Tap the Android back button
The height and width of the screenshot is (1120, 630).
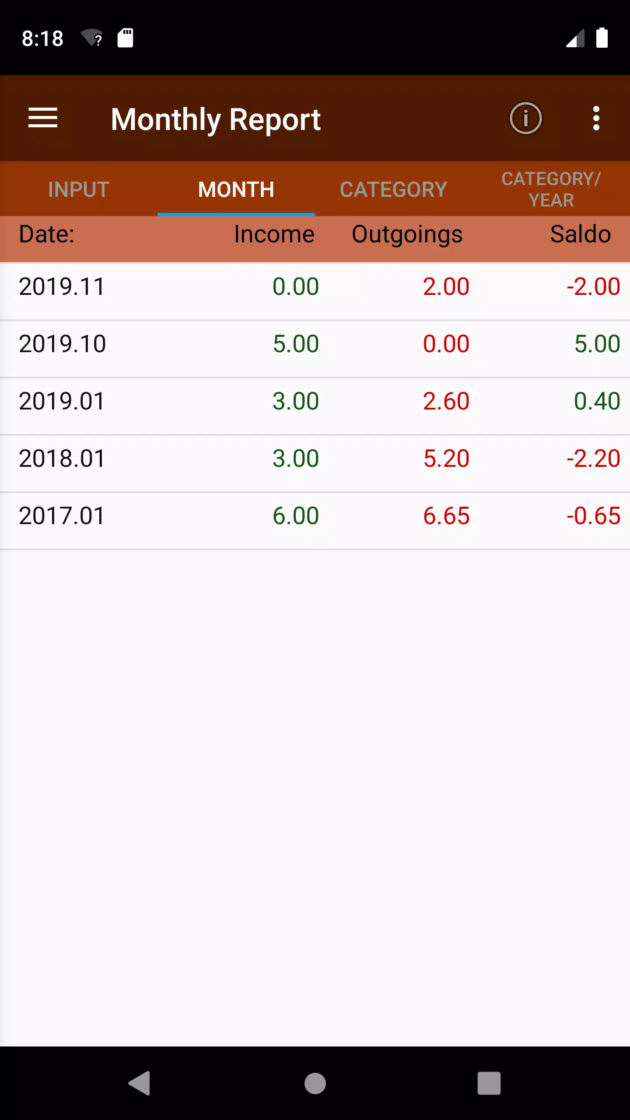[x=140, y=1083]
